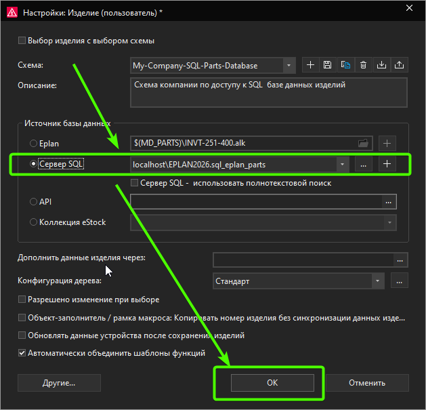Click the SQL server name text 'localhost\EPLAN2026.sql_eplan_parts'
426x410 pixels.
[199, 165]
